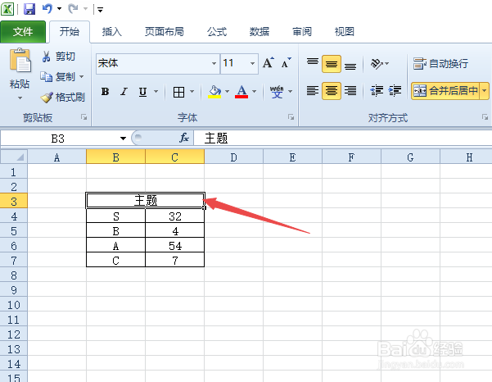Screen dimensions: 492x382
Task: Select column D header
Action: (233, 157)
